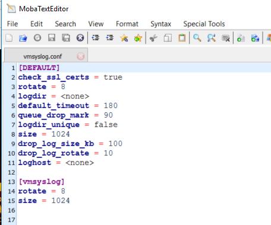Click the [DEFAULT] section header
This screenshot has width=271, height=225.
click(x=39, y=68)
